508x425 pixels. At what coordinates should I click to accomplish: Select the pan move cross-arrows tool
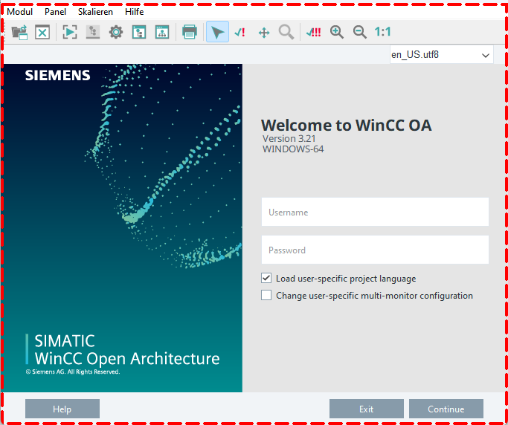click(263, 32)
